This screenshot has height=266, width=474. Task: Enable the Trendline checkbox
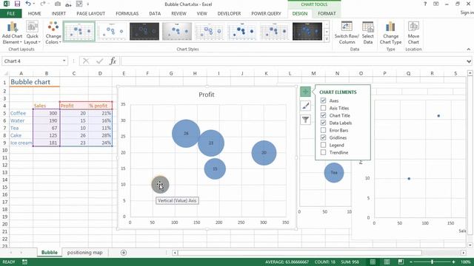coord(323,152)
